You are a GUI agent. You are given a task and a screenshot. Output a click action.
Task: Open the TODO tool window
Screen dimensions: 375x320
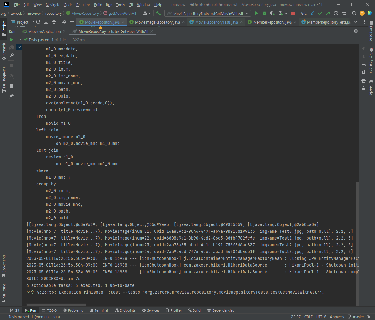click(49, 310)
